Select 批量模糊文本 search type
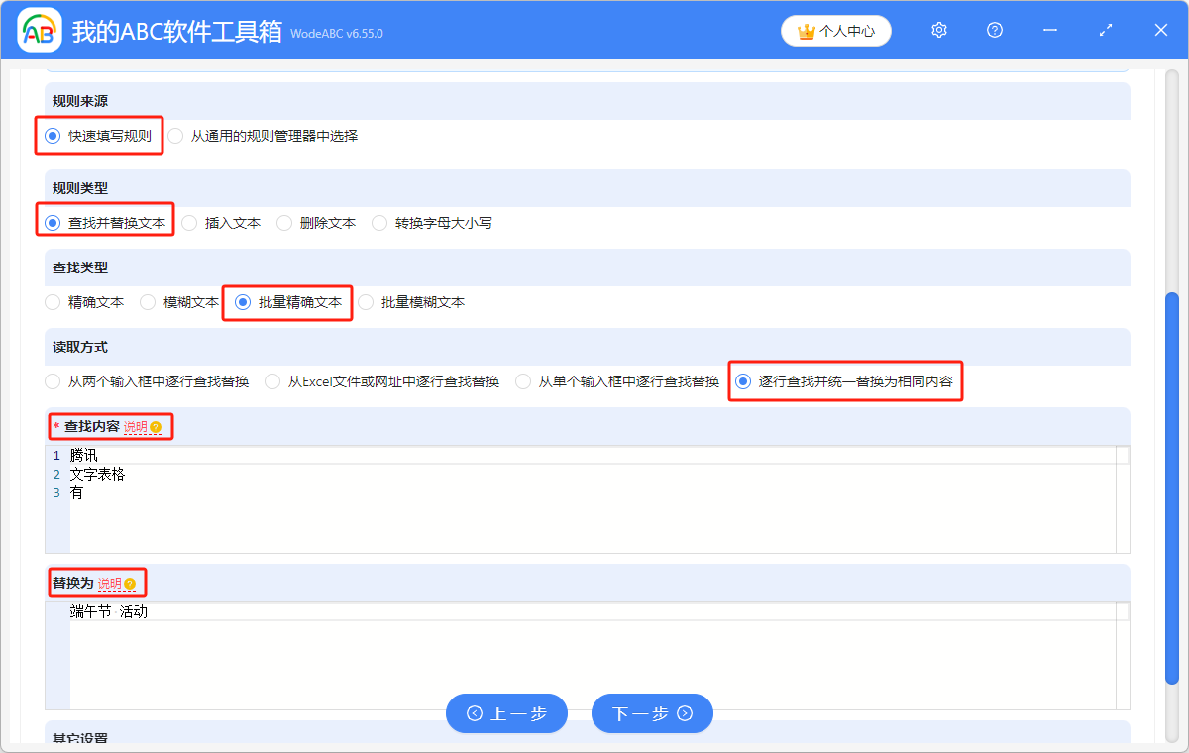This screenshot has width=1189, height=753. click(x=366, y=302)
